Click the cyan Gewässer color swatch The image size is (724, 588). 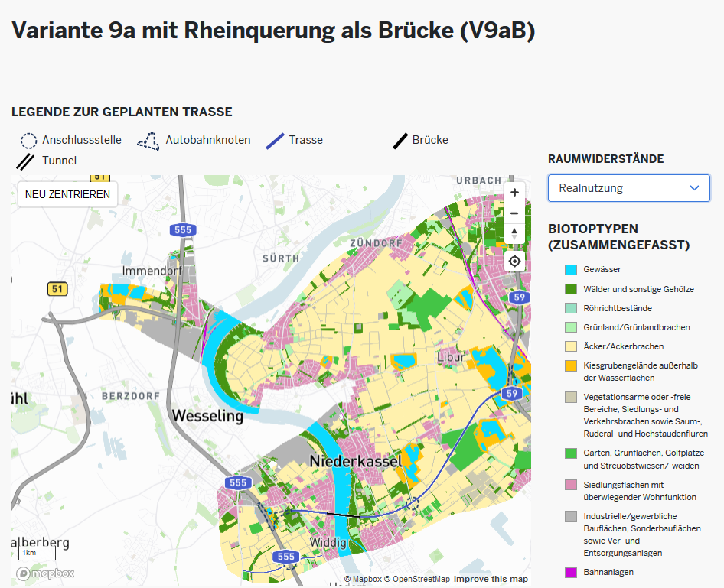(x=571, y=270)
